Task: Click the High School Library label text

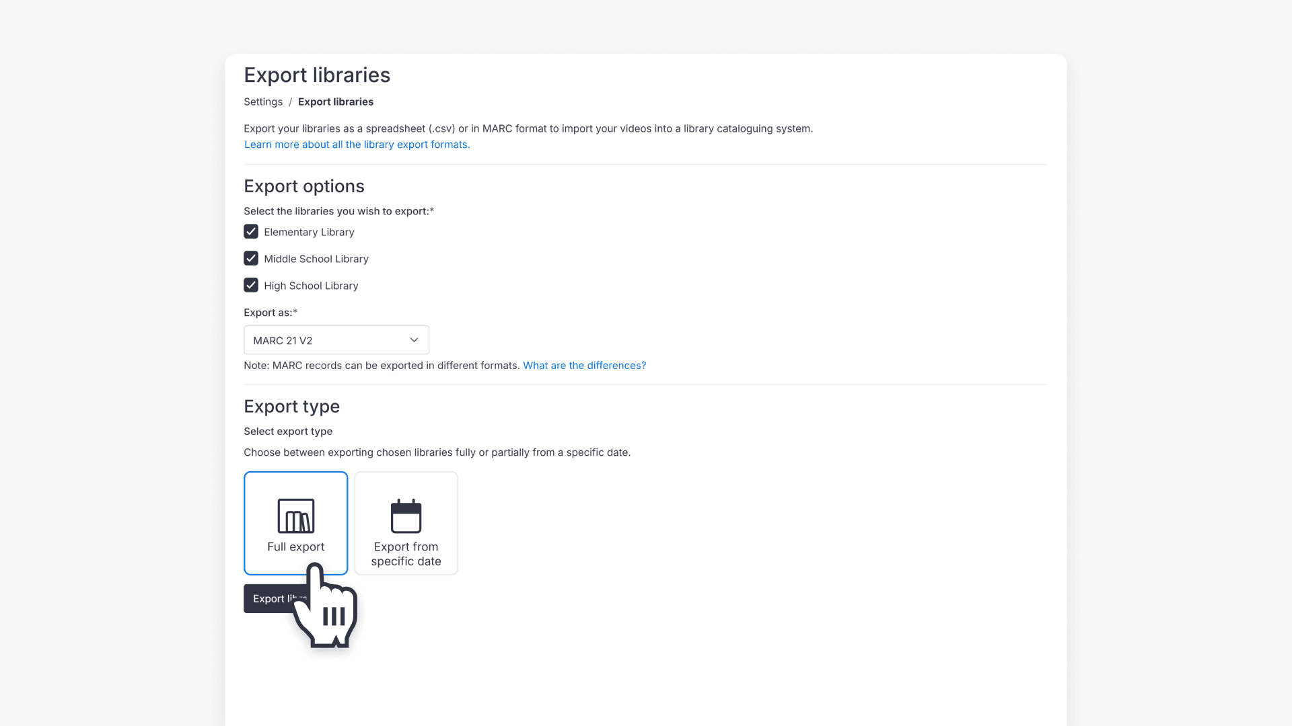Action: pos(311,286)
